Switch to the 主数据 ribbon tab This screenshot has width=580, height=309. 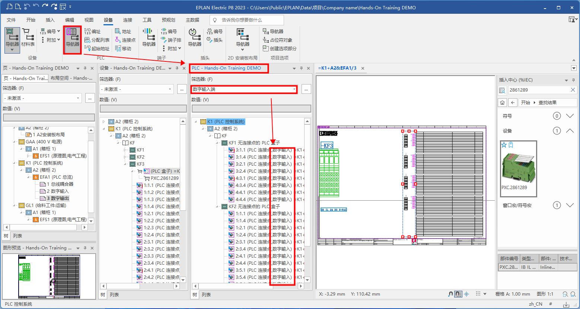192,20
